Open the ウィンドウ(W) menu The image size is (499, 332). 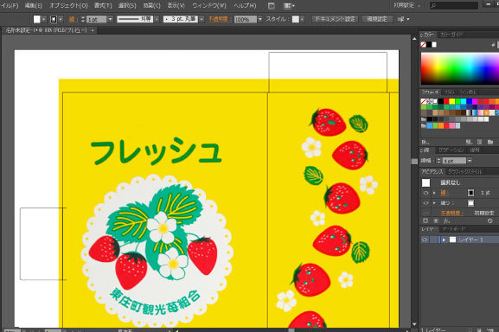coord(209,5)
